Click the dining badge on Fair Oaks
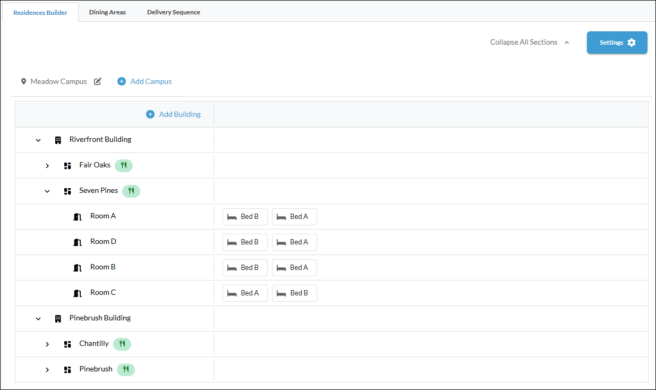This screenshot has height=390, width=656. coord(124,165)
